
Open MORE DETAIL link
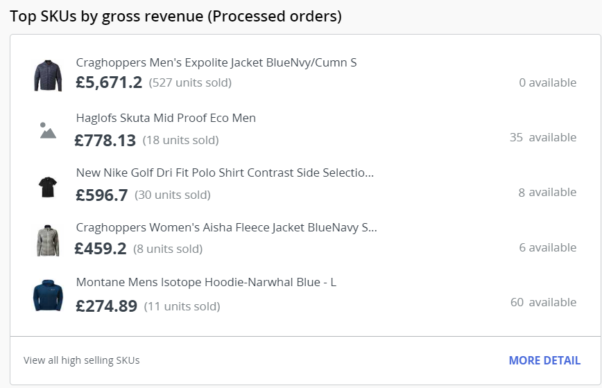(x=544, y=360)
